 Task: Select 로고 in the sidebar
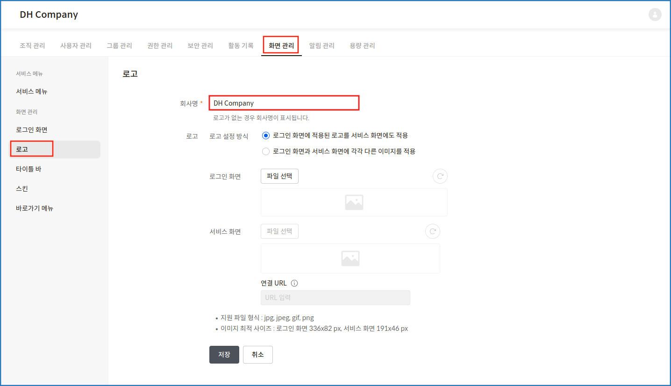click(x=55, y=150)
